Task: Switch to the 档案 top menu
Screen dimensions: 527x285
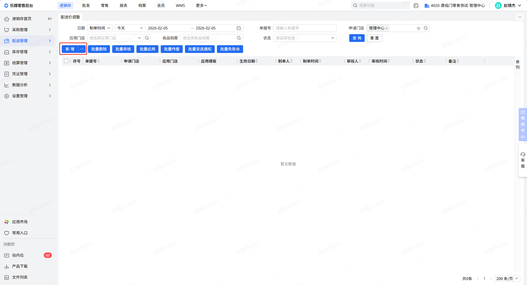Action: pos(142,6)
